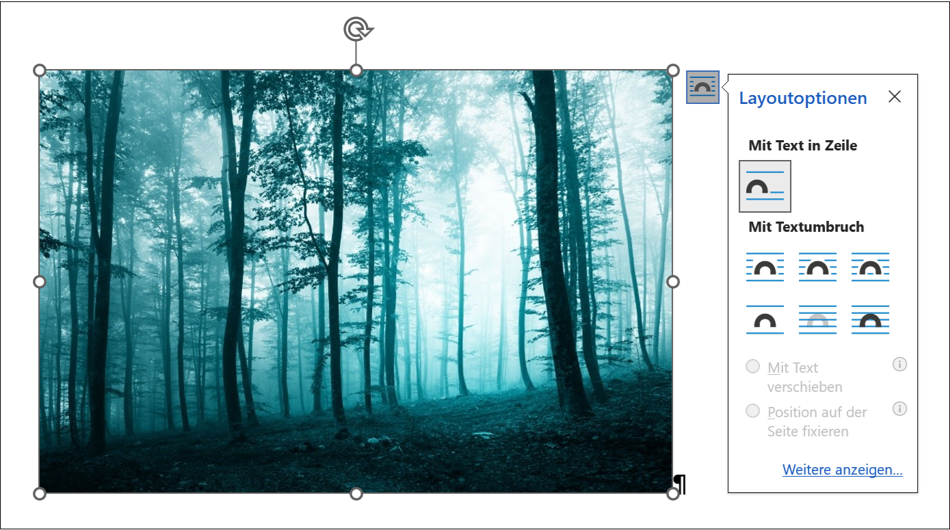Choose the Square text wrapping icon
The image size is (950, 530).
point(765,267)
